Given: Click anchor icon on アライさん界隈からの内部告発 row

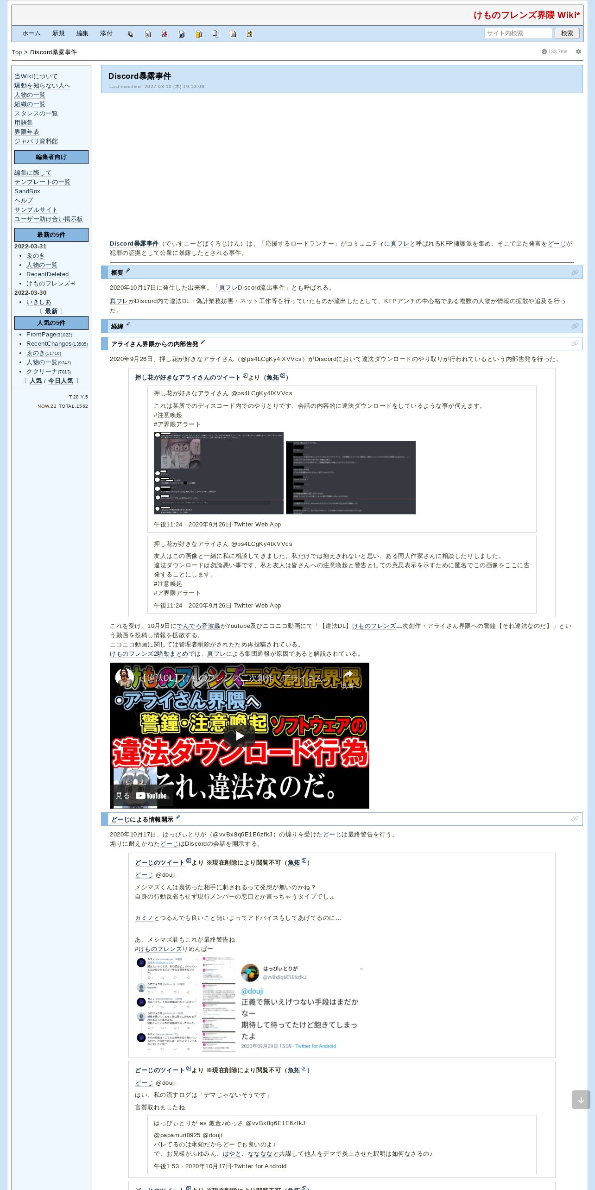Looking at the screenshot, I should tap(575, 343).
